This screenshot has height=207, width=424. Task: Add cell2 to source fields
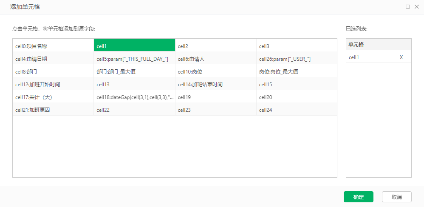(216, 46)
